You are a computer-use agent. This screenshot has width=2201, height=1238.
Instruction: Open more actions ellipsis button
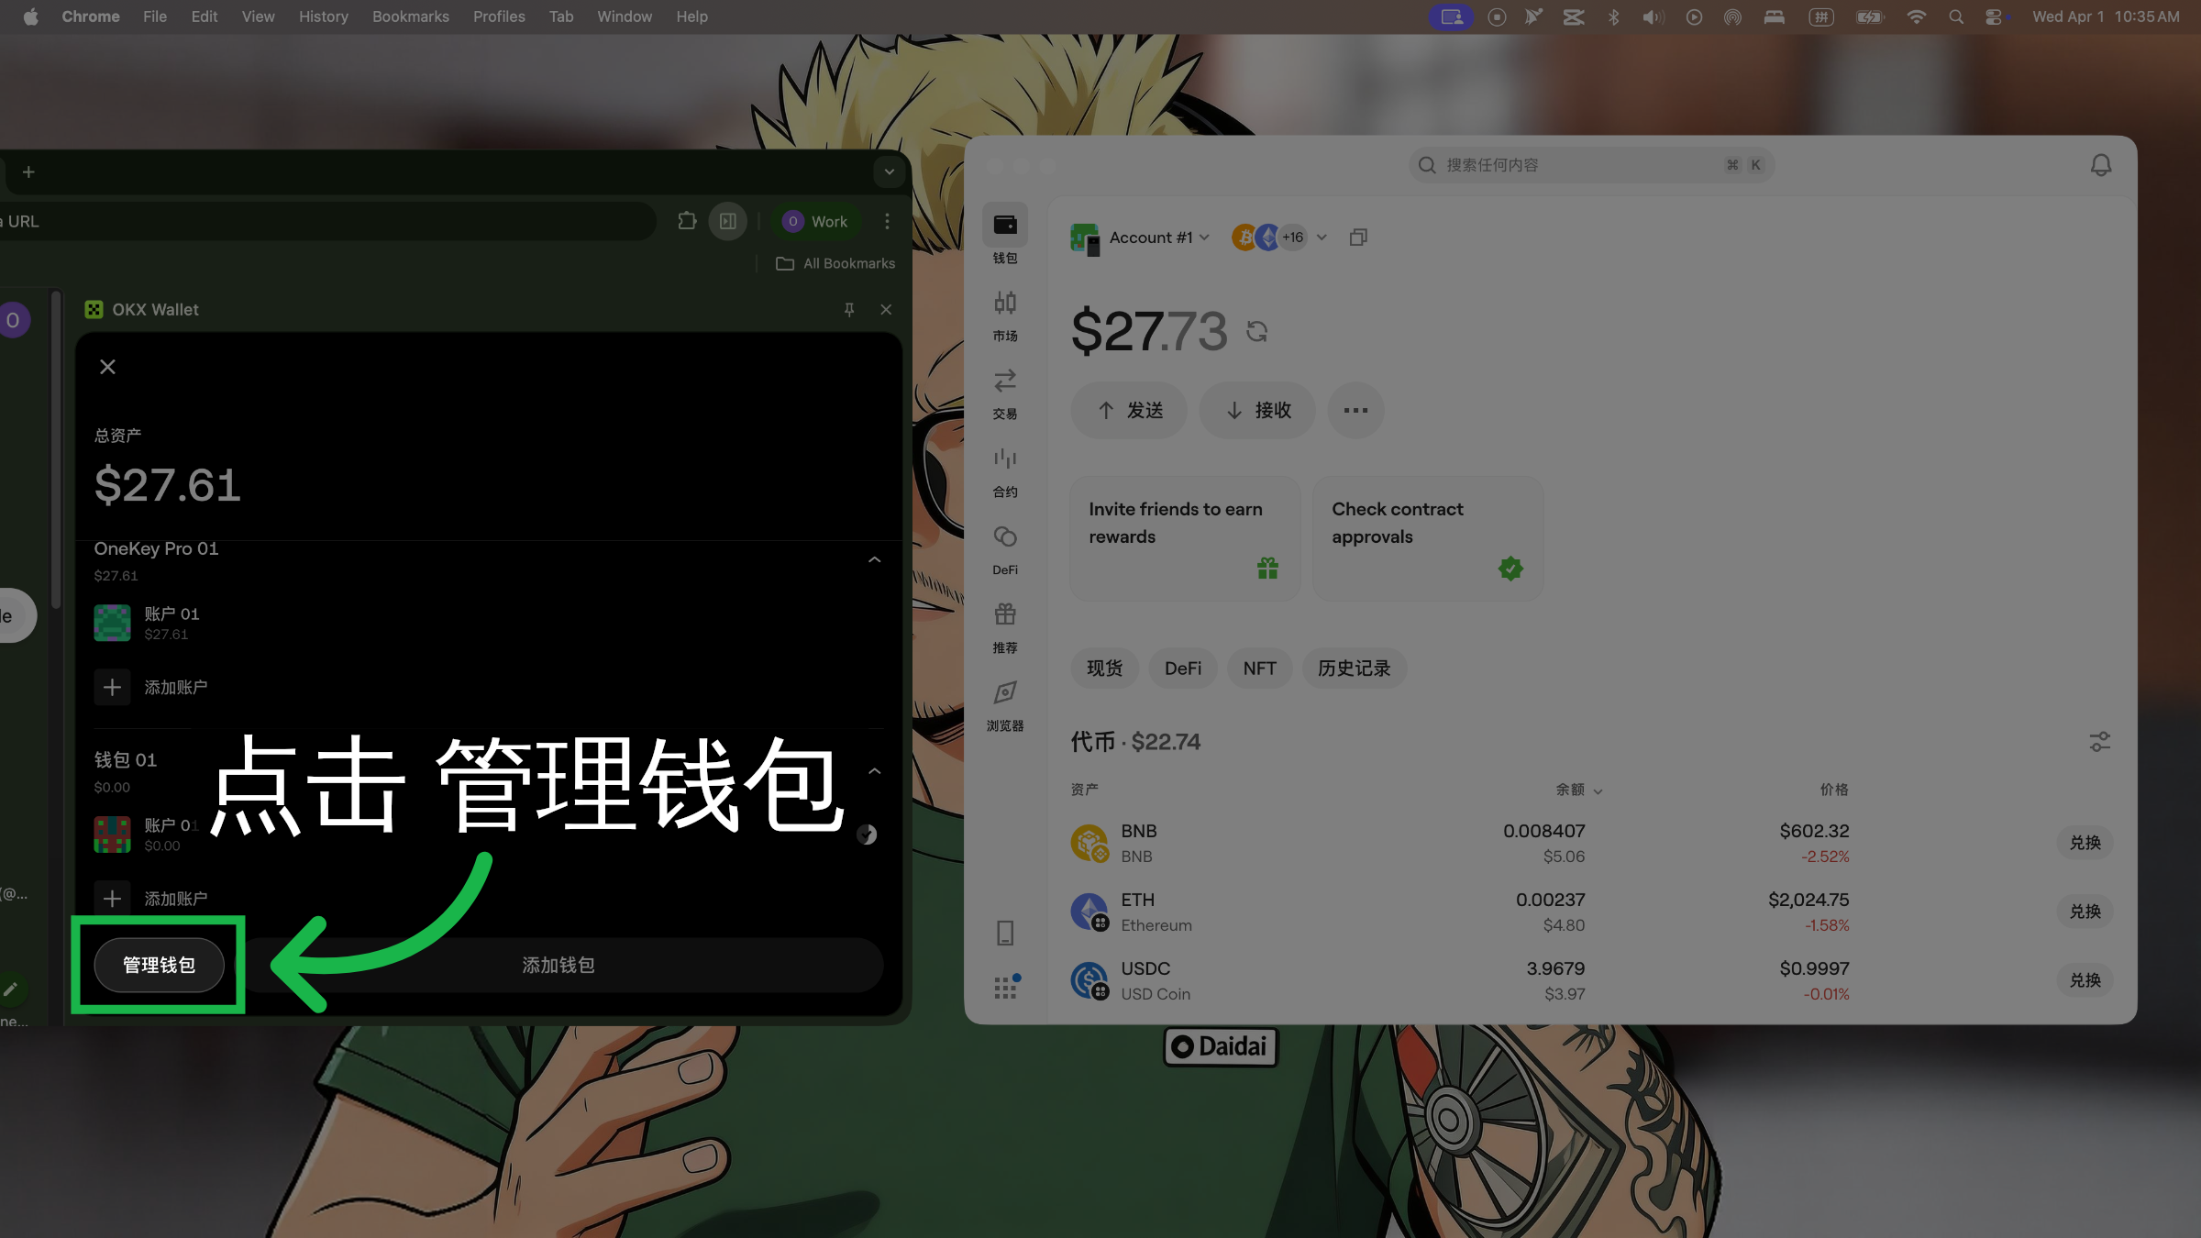coord(1355,410)
